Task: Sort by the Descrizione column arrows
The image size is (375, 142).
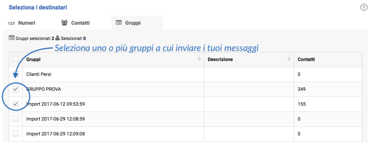Action: (x=289, y=59)
